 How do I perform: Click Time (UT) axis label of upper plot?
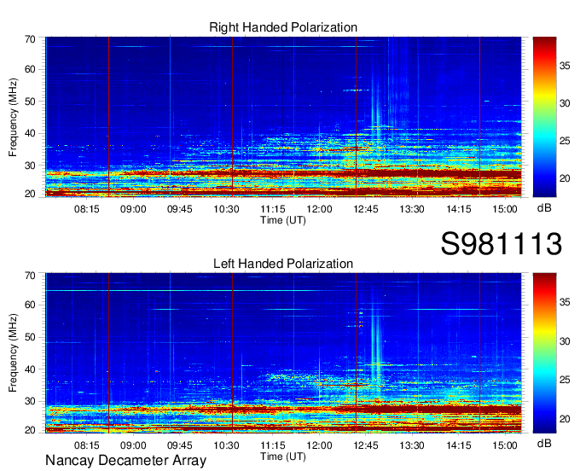coord(283,220)
